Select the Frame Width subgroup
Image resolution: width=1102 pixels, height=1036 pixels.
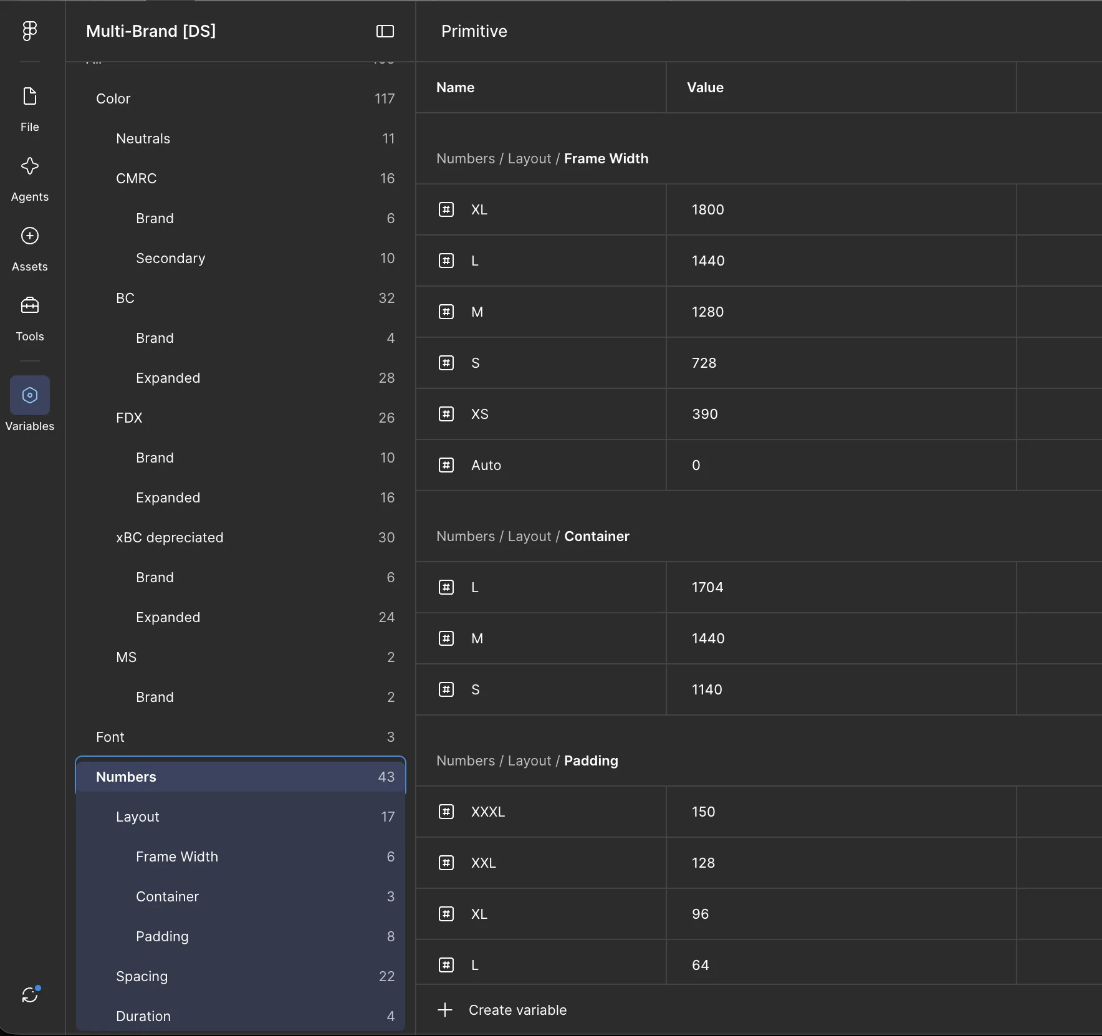[x=241, y=856]
